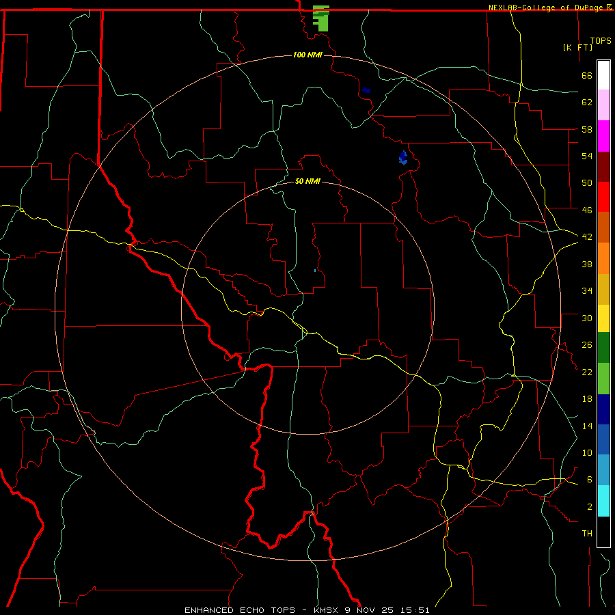
Task: Select the bright red legend swatch
Action: click(x=603, y=197)
